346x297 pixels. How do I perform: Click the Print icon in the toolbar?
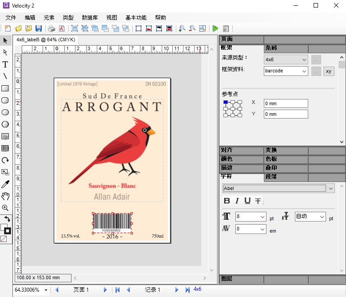[52, 28]
